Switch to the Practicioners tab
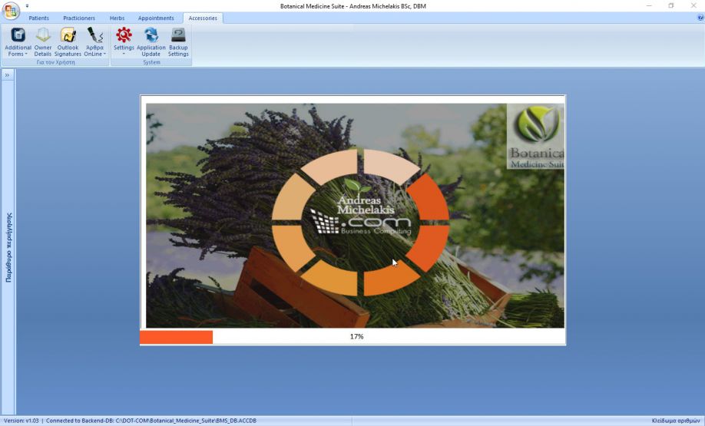The height and width of the screenshot is (426, 705). point(79,18)
